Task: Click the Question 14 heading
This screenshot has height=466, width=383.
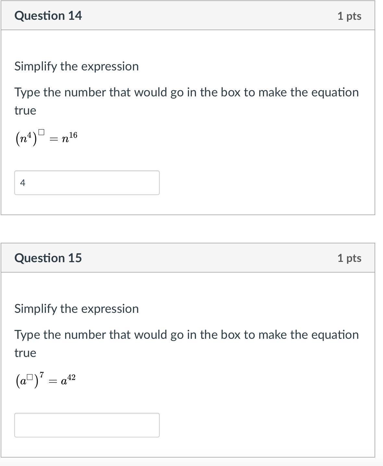Action: click(48, 16)
